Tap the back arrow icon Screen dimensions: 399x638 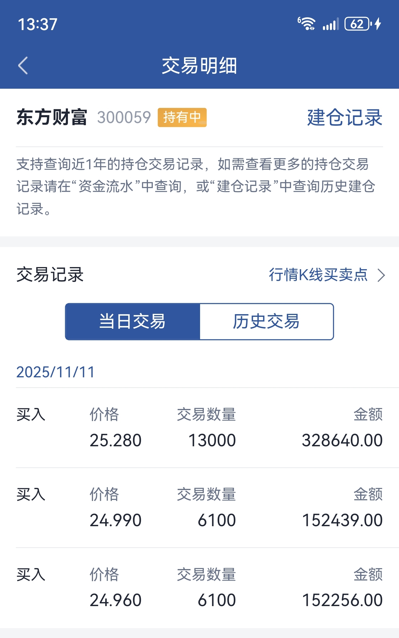coord(23,65)
